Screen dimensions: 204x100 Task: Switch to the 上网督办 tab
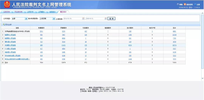click(41, 12)
